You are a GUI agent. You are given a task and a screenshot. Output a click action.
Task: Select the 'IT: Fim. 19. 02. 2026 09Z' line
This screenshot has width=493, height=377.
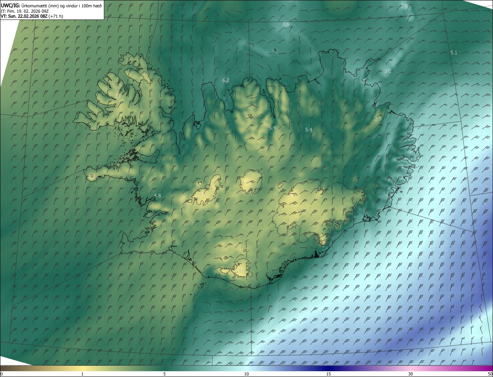coord(25,11)
